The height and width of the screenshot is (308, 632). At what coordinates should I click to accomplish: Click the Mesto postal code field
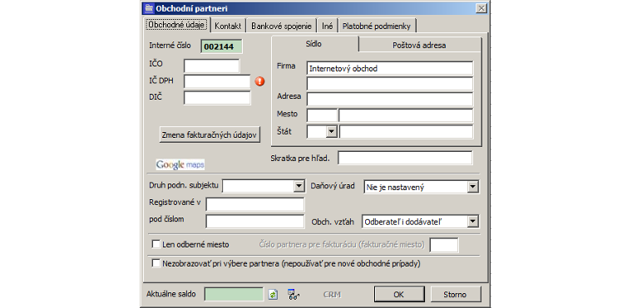coord(322,115)
